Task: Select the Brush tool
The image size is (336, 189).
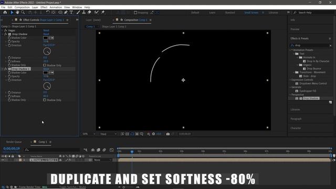Action: [78, 13]
